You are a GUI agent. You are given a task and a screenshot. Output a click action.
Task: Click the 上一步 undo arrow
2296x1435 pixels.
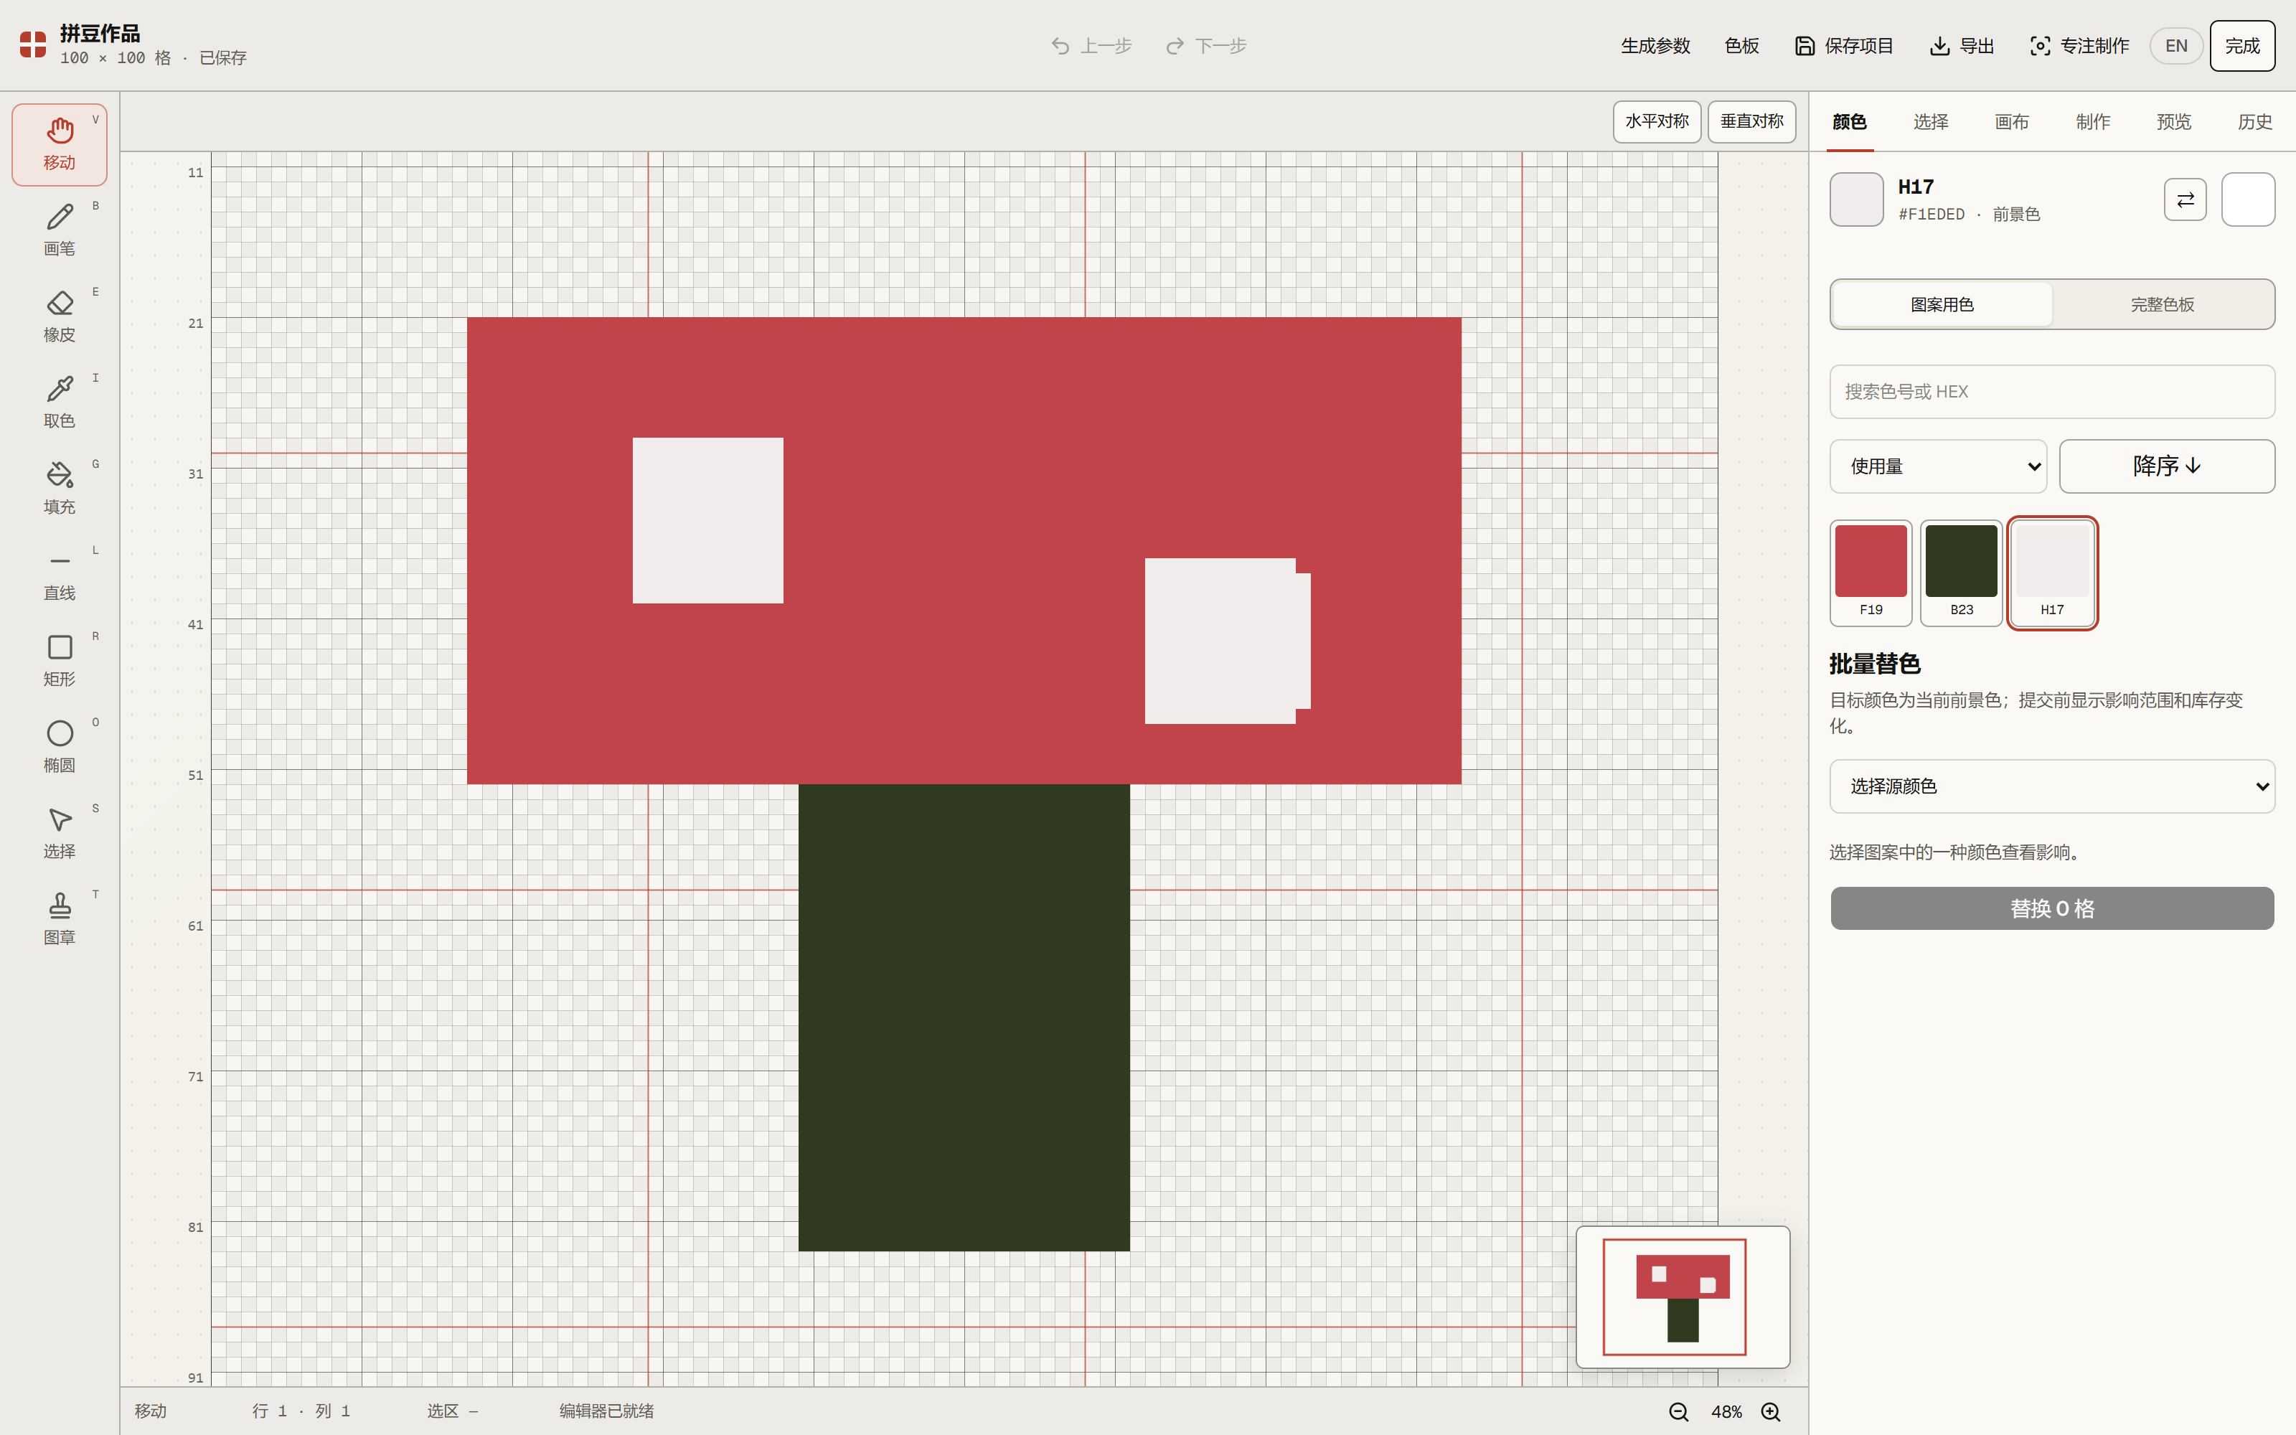point(1060,45)
